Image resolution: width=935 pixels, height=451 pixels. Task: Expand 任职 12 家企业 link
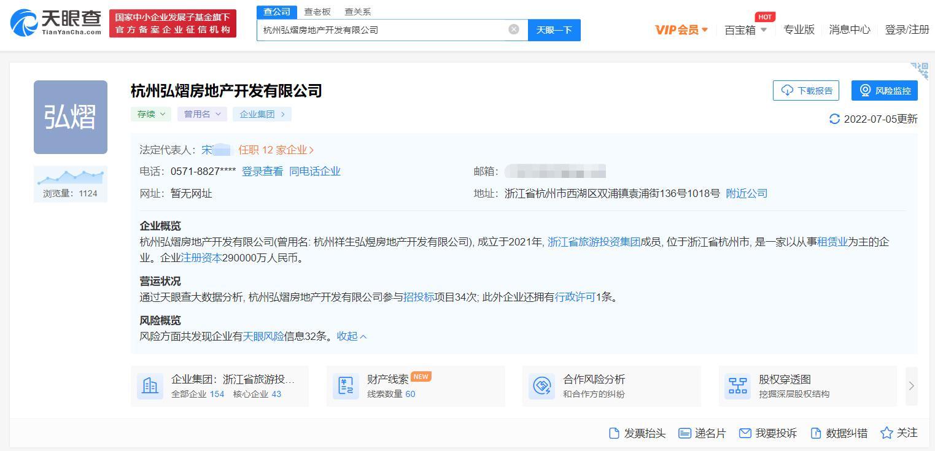pos(276,150)
